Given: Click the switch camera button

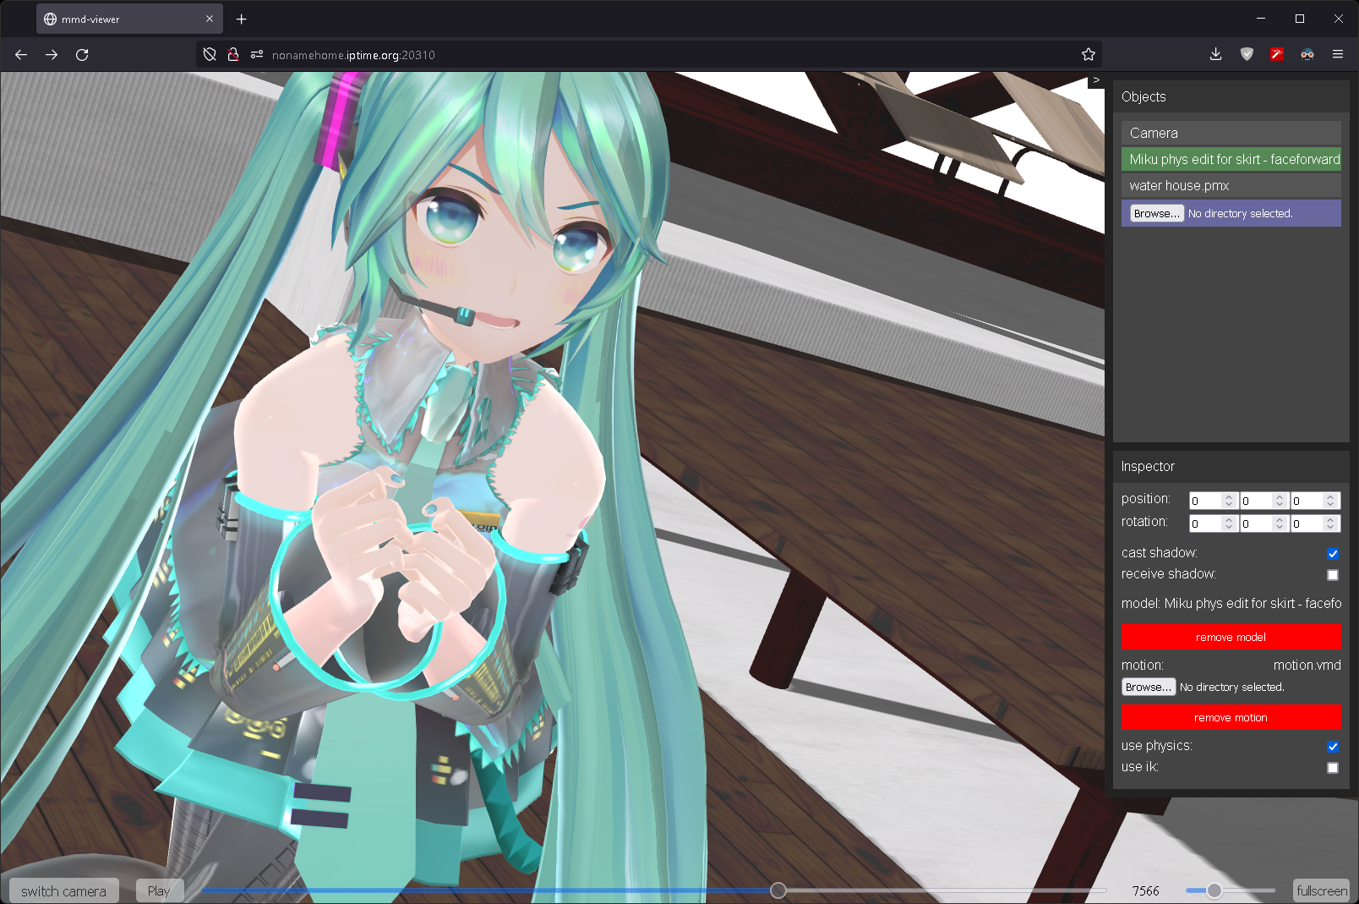Looking at the screenshot, I should pos(63,890).
